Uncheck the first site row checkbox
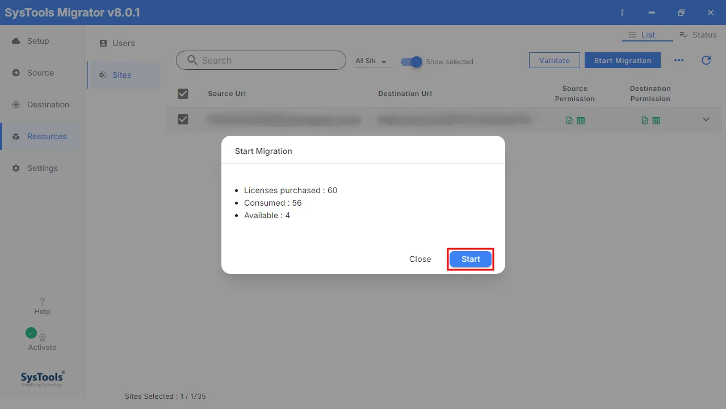 click(x=183, y=119)
